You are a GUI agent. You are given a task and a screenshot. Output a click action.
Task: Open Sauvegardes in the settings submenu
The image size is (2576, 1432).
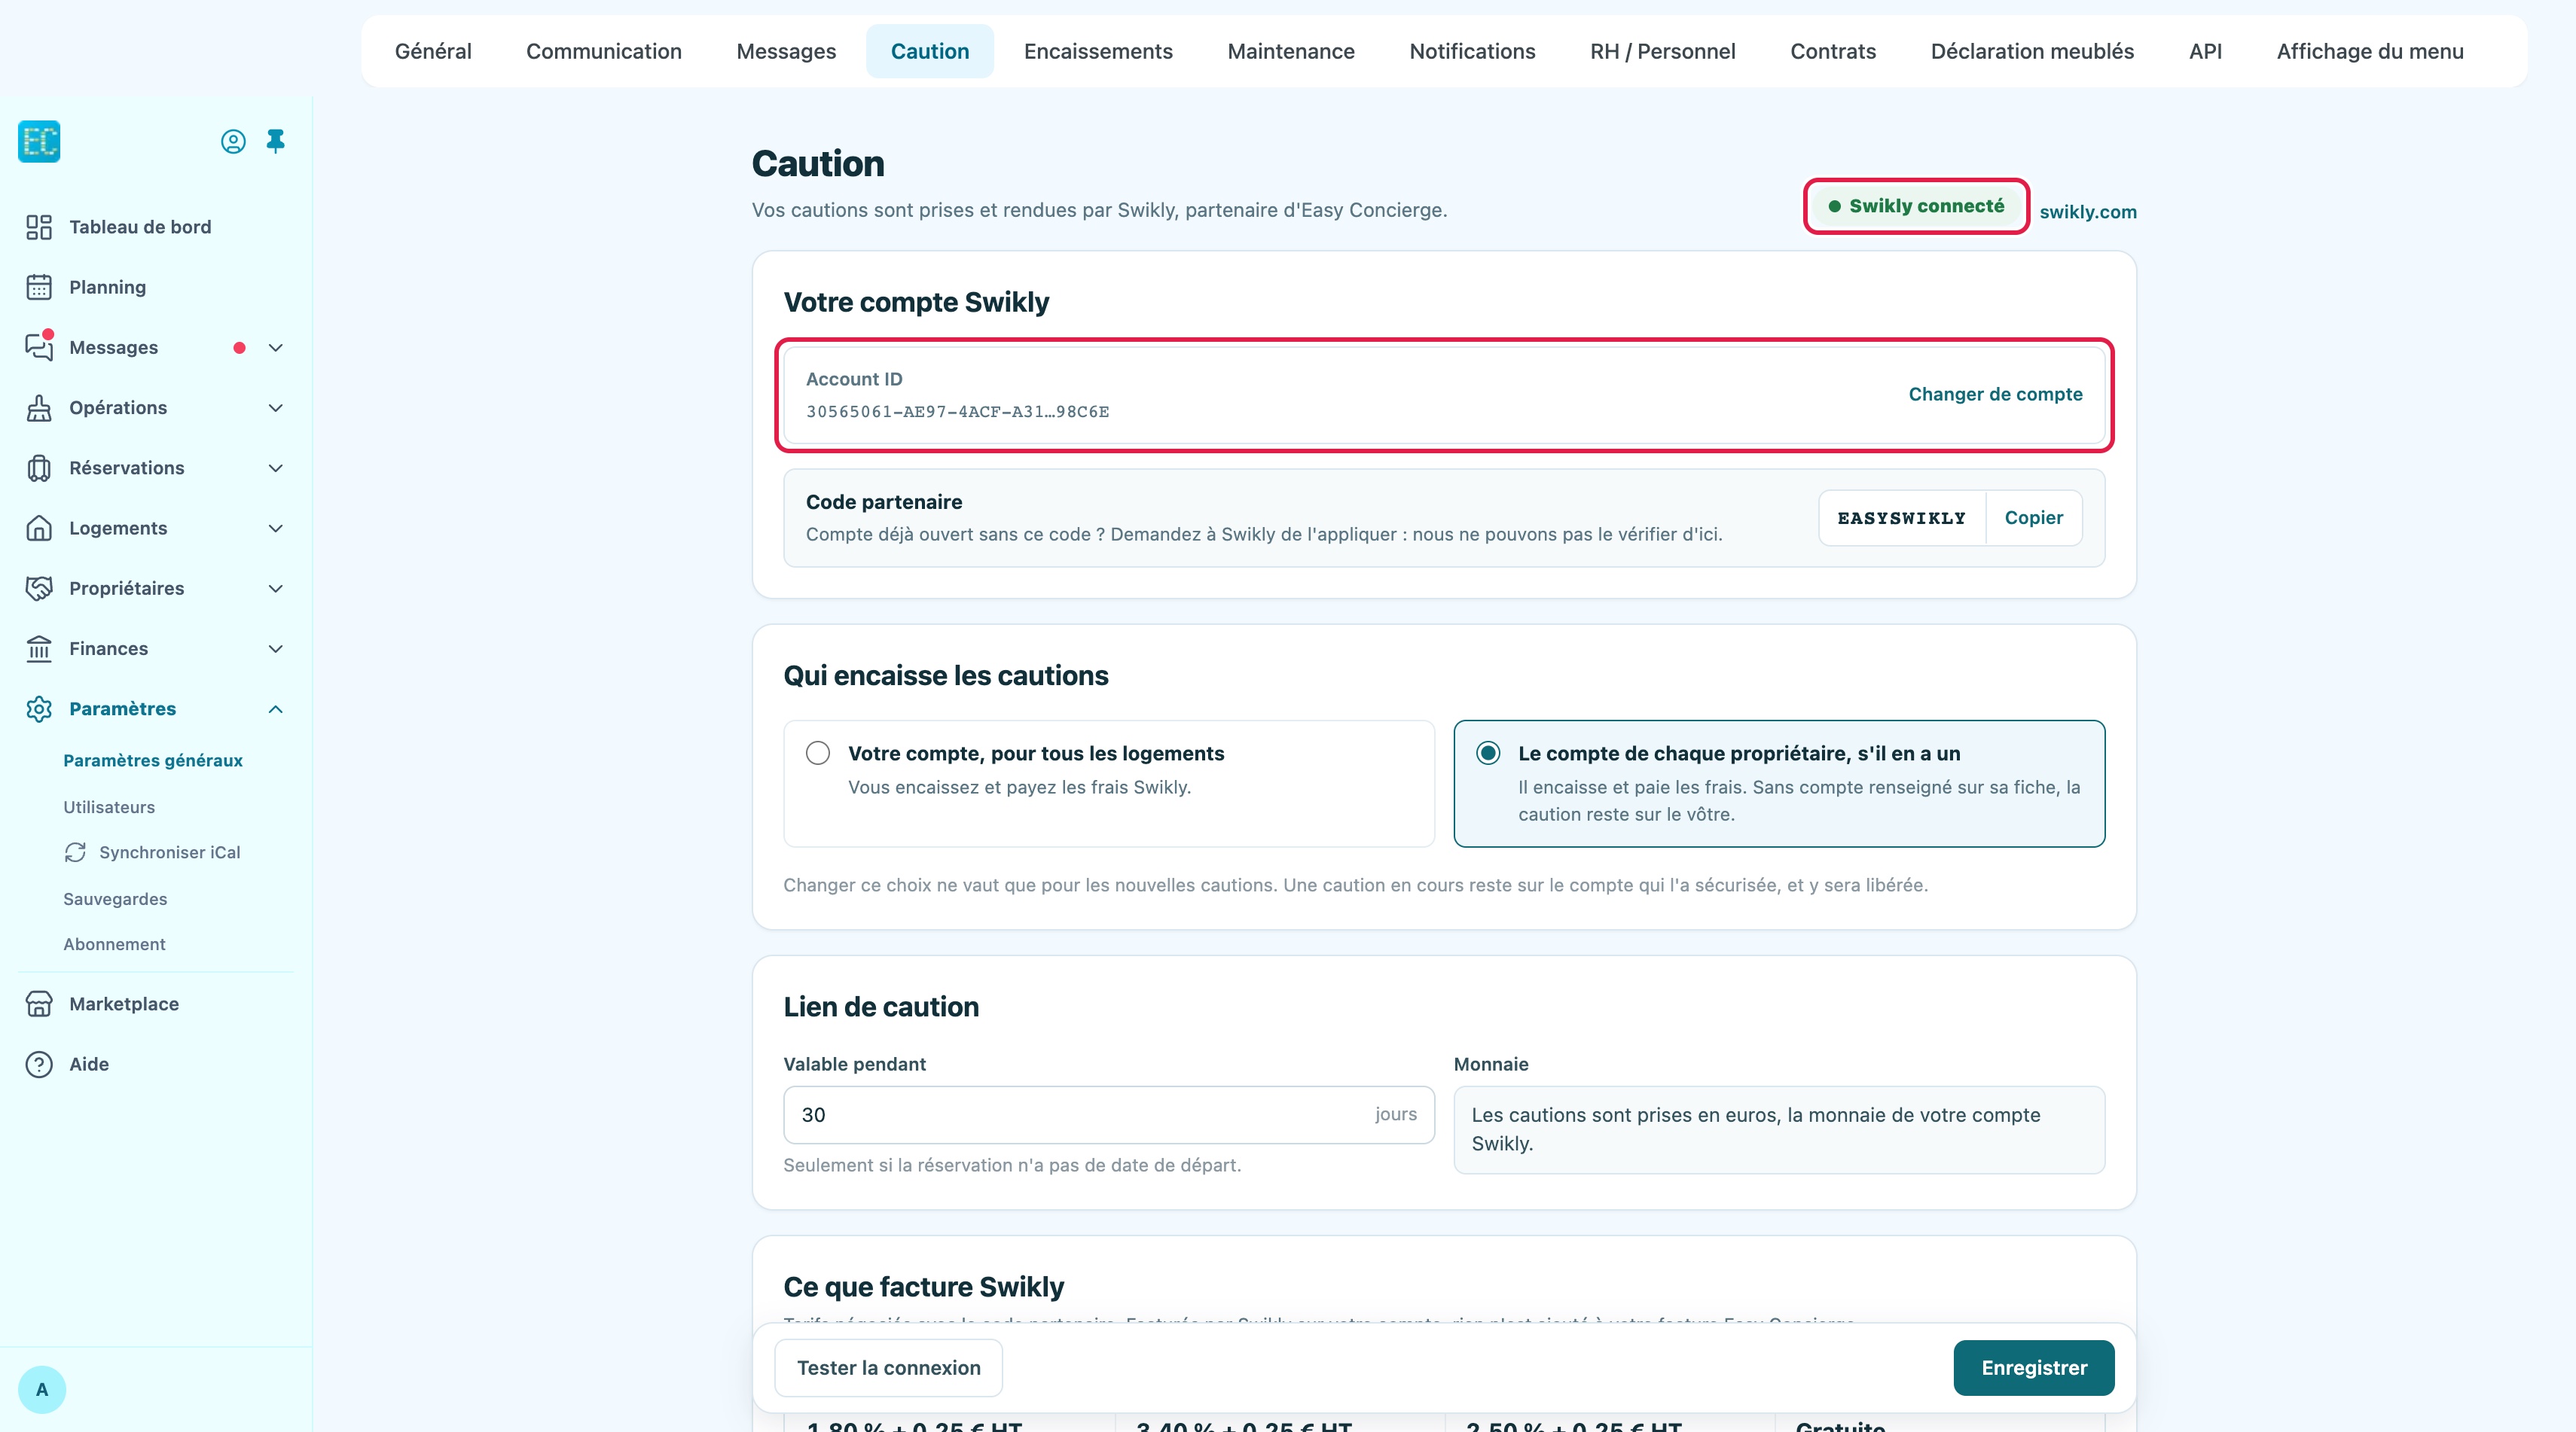click(x=115, y=898)
